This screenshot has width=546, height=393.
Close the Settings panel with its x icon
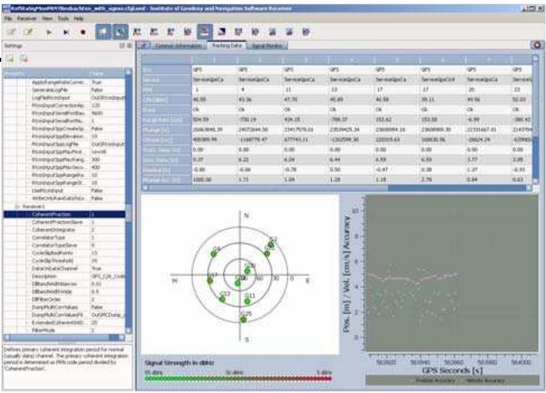click(129, 45)
